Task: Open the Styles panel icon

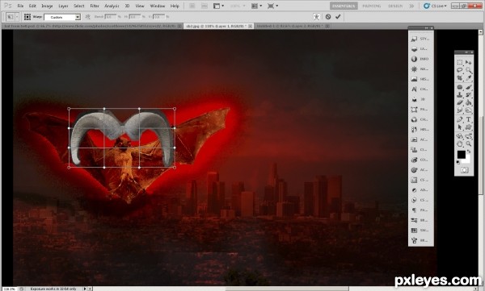Action: pyautogui.click(x=414, y=39)
